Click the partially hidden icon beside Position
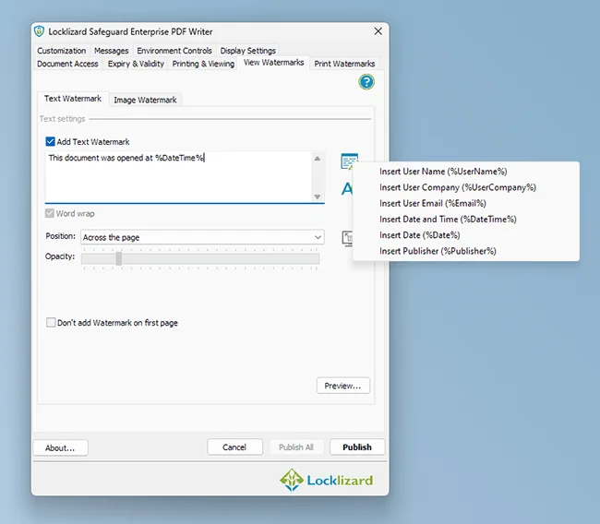The width and height of the screenshot is (600, 524). pyautogui.click(x=347, y=238)
